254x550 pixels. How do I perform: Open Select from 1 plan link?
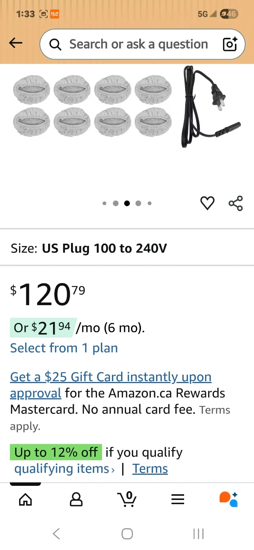[x=64, y=348]
